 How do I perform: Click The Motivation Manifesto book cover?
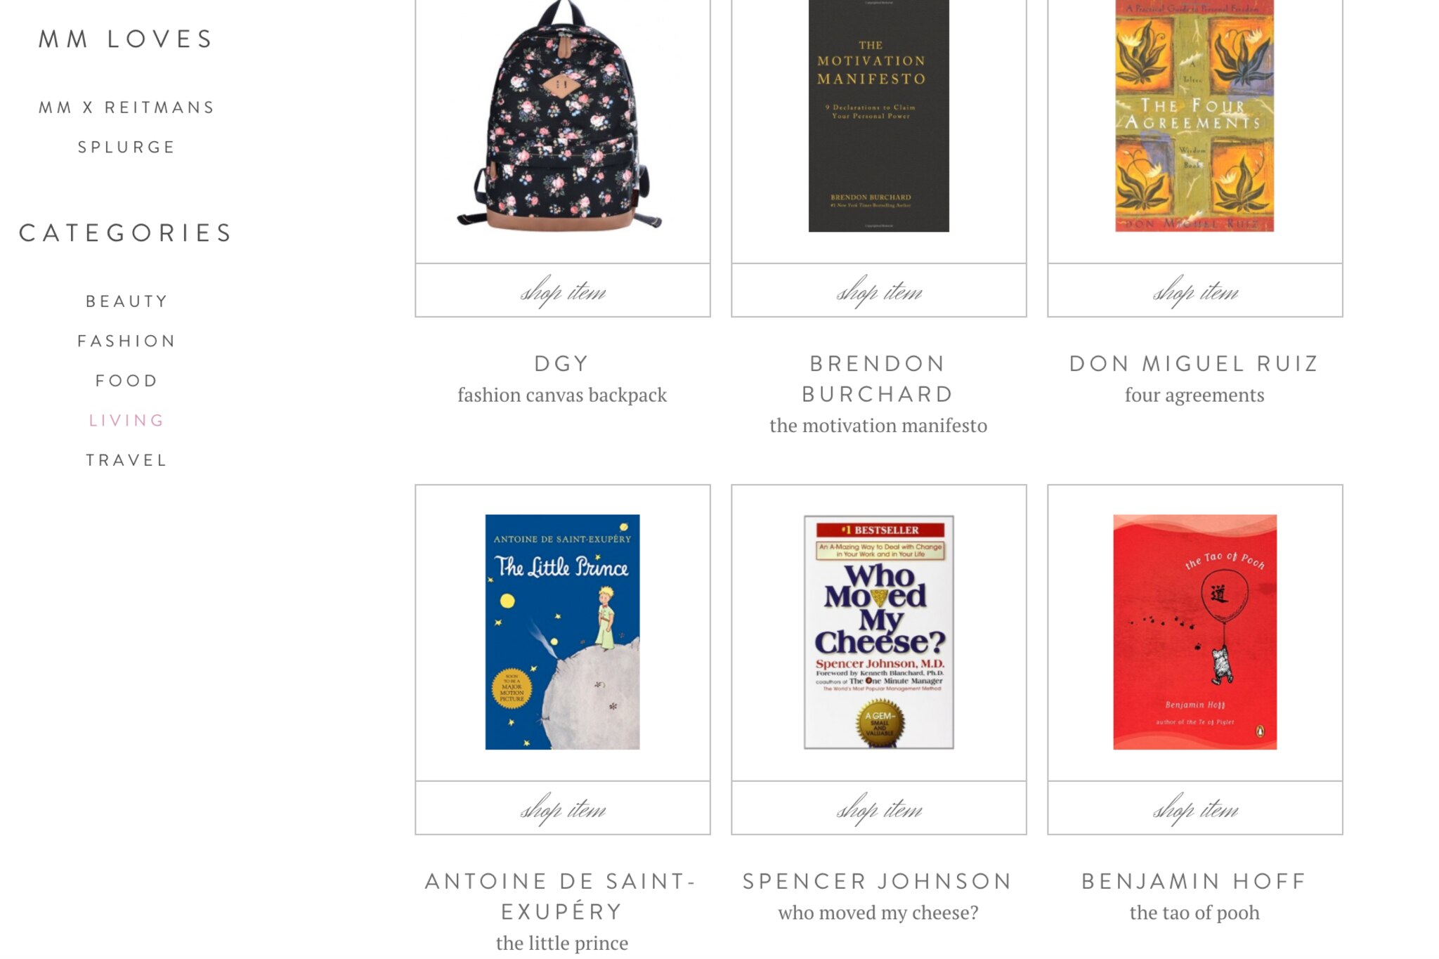(x=878, y=116)
